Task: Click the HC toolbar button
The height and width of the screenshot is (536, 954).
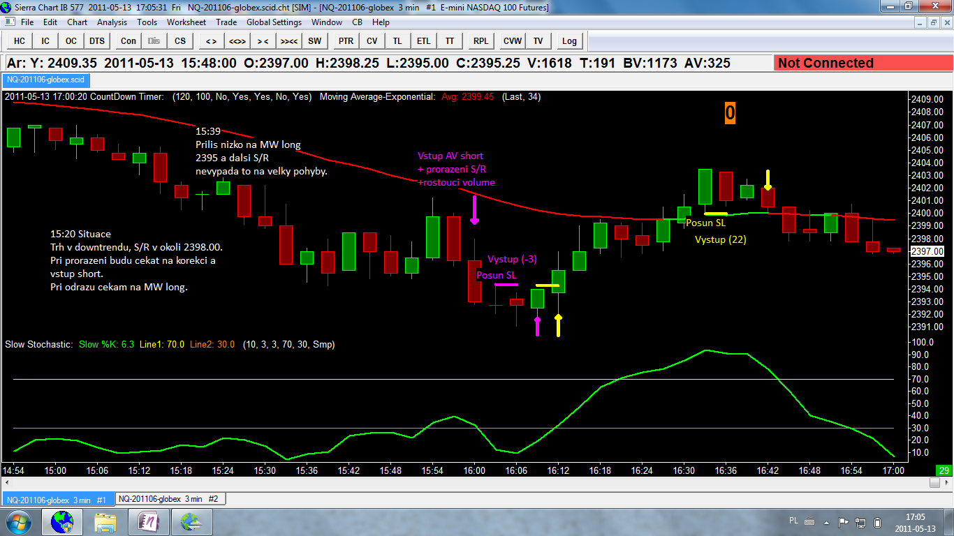Action: pyautogui.click(x=20, y=40)
